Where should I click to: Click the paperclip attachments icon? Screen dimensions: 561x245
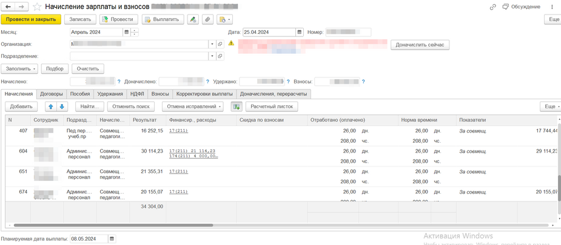tap(207, 19)
